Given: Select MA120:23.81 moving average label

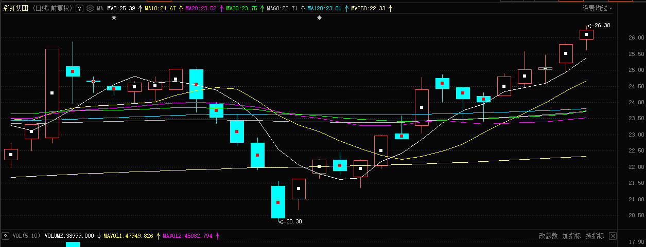Looking at the screenshot, I should click(x=324, y=9).
